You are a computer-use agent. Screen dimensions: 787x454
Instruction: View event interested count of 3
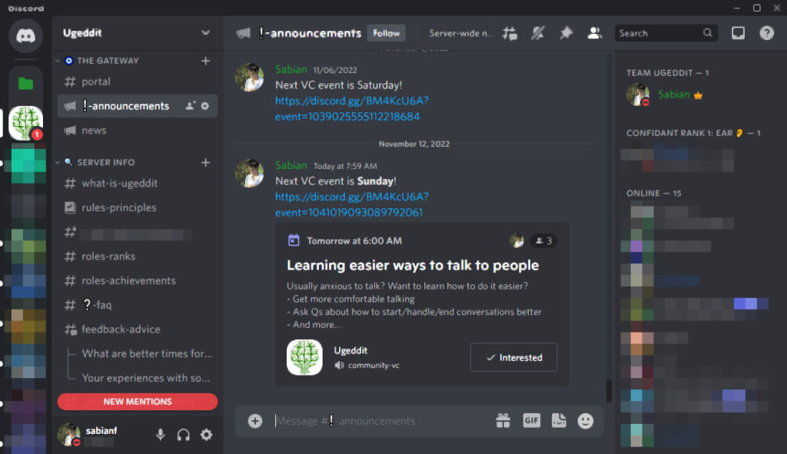[543, 240]
